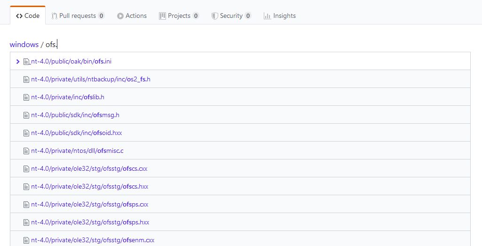482x246 pixels.
Task: Click the file icon next to ofsps.hxx
Action: (26, 222)
